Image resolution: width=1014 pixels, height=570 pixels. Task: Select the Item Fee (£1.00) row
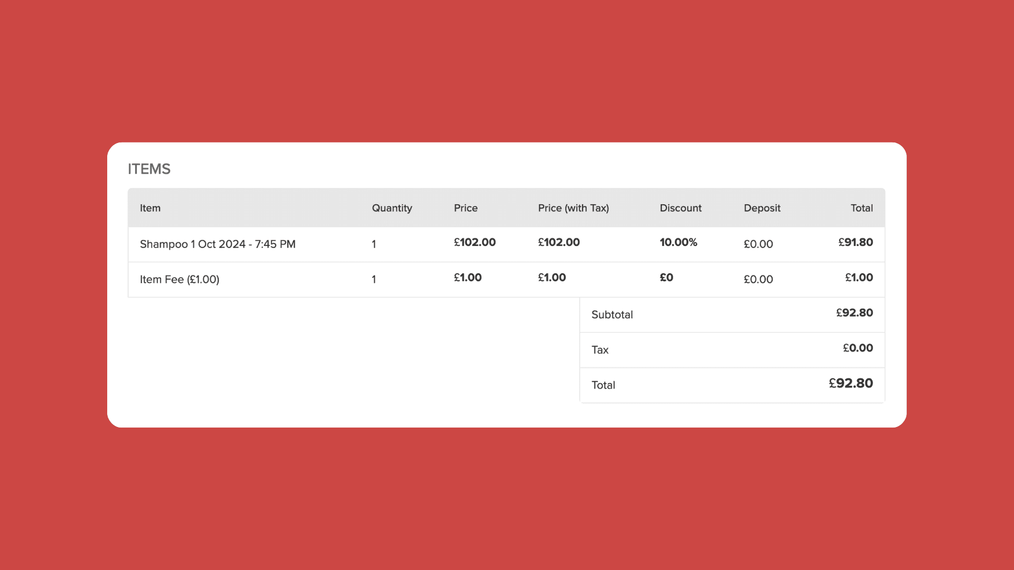(x=180, y=280)
